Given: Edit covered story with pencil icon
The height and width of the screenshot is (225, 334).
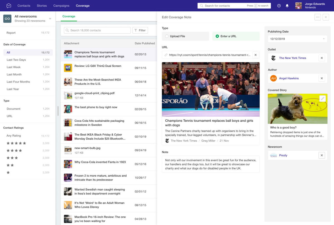Looking at the screenshot, I should (x=322, y=99).
